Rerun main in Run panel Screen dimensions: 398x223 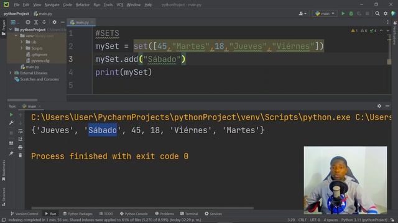tap(11, 115)
